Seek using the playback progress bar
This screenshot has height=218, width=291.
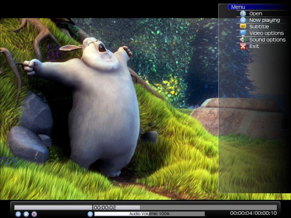point(145,207)
